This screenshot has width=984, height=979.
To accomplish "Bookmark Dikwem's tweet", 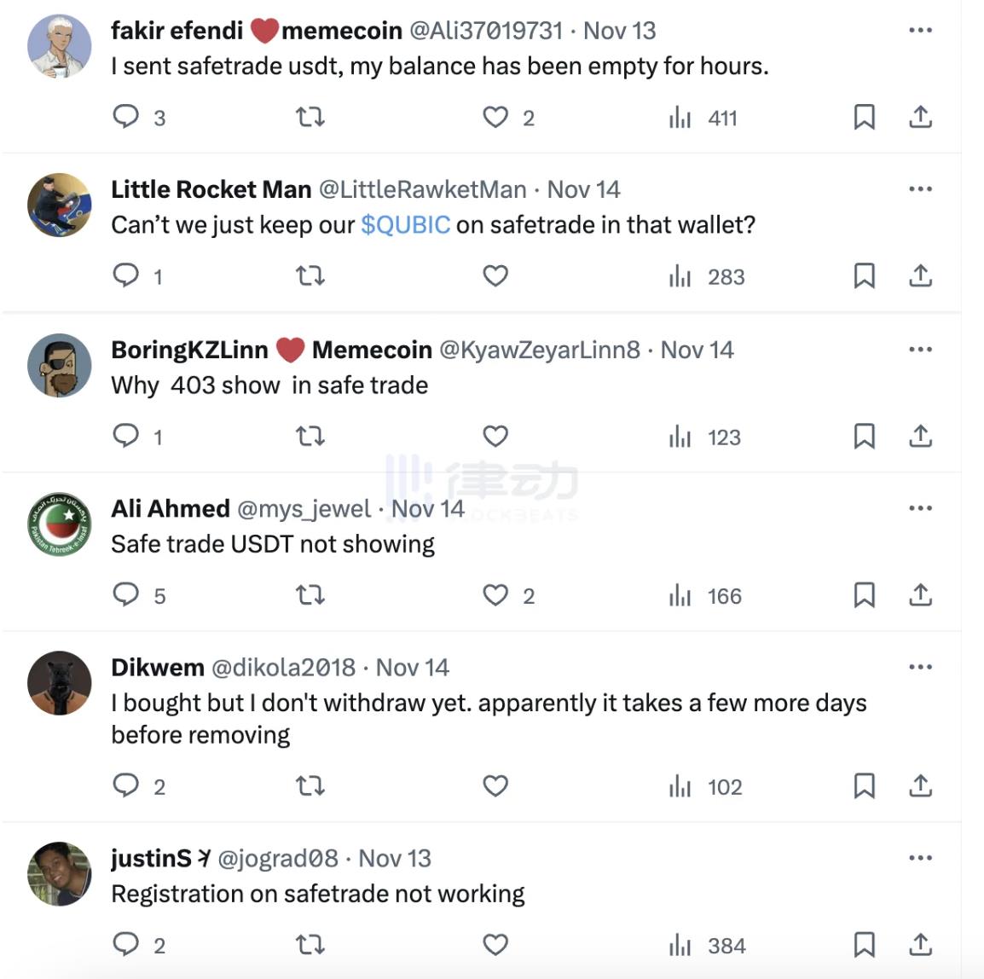I will coord(864,785).
